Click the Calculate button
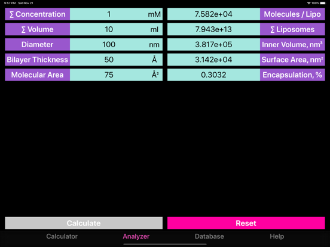This screenshot has width=330, height=247. click(84, 223)
